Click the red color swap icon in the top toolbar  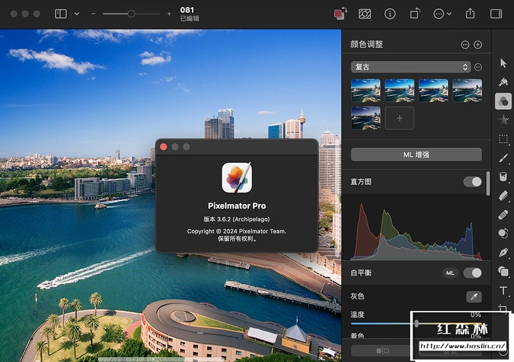pos(340,14)
